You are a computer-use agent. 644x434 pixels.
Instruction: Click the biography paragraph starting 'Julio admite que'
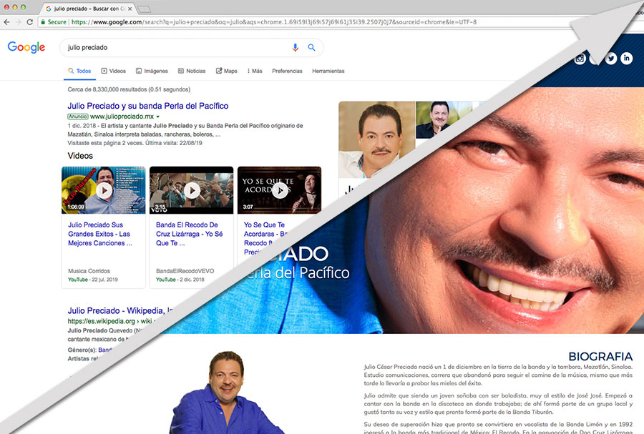pos(498,404)
